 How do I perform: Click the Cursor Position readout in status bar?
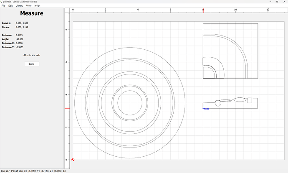33,170
